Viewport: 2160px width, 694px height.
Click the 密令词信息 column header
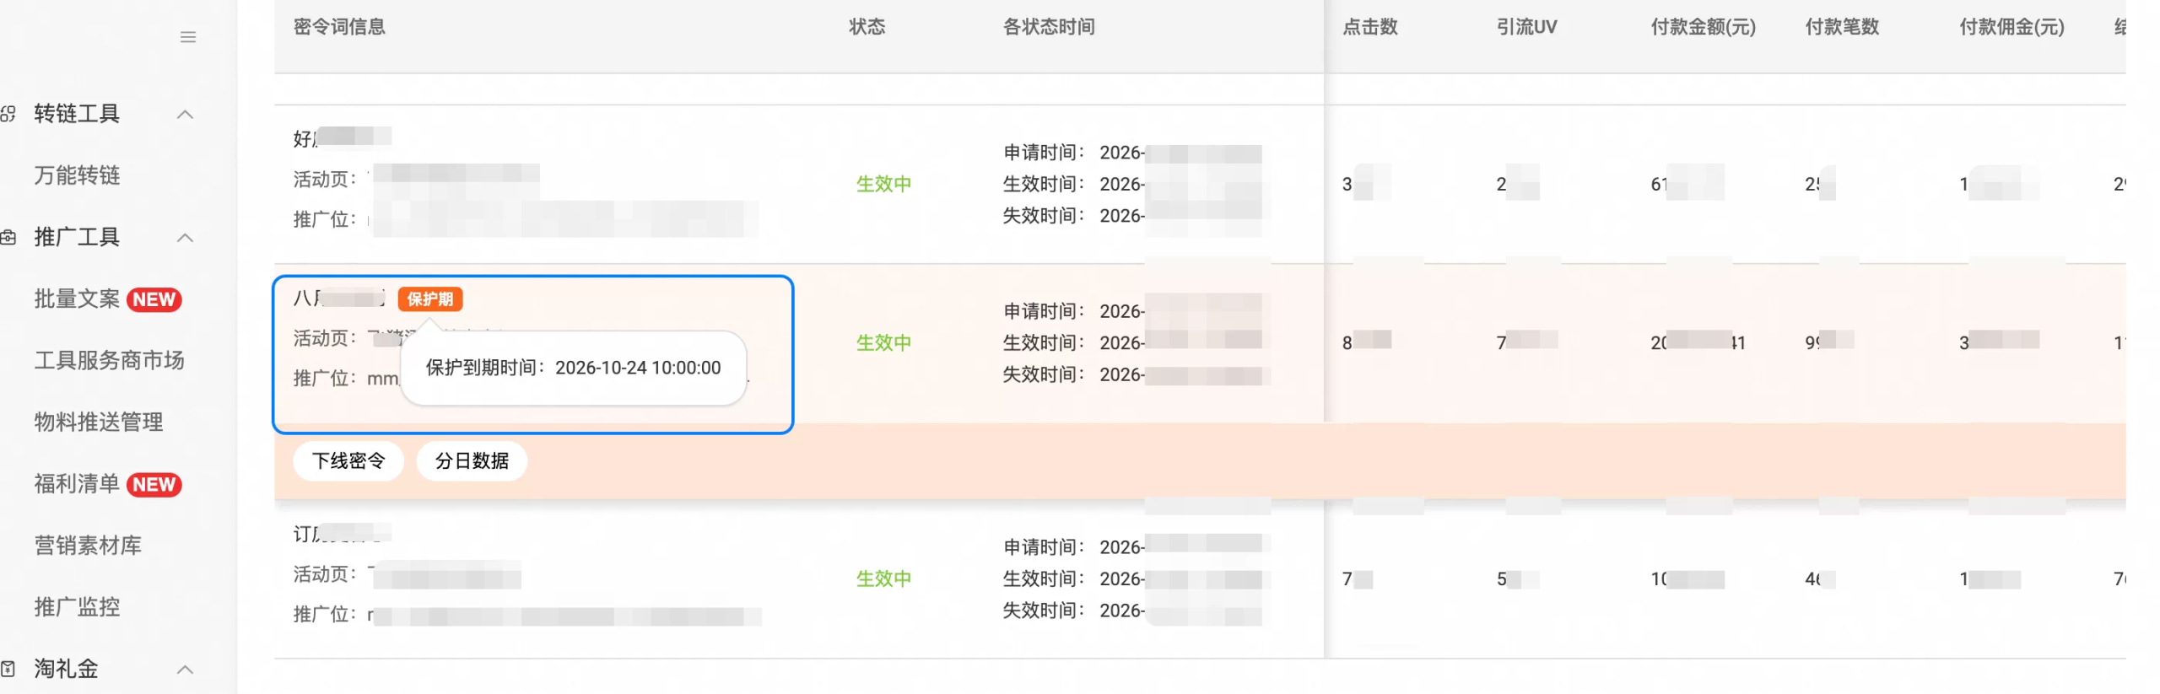coord(339,27)
